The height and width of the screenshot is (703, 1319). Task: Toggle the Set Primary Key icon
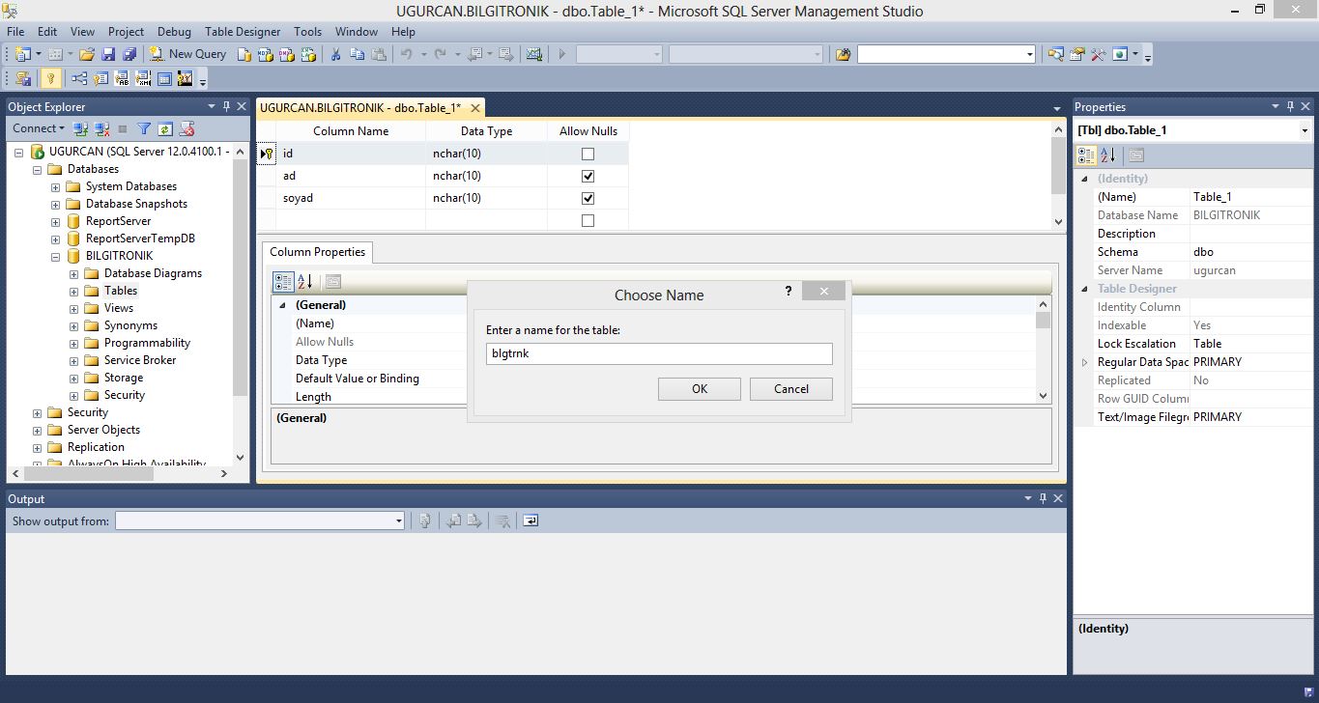tap(51, 79)
